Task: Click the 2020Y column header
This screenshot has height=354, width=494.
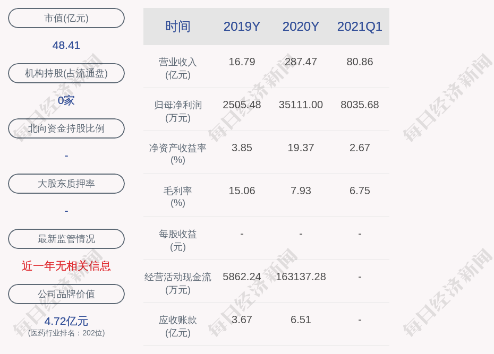Action: 301,27
